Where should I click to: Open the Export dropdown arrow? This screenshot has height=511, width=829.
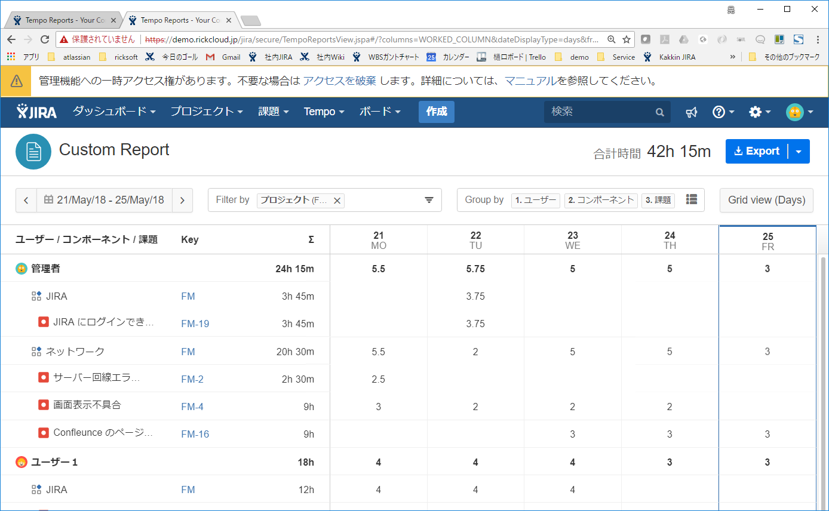click(799, 152)
